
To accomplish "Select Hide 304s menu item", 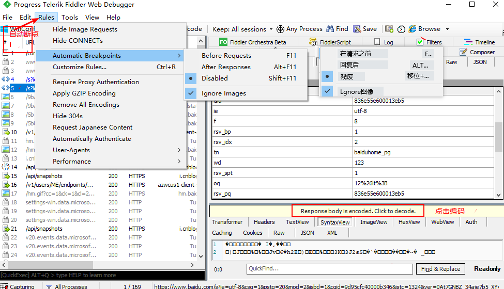I will click(68, 116).
